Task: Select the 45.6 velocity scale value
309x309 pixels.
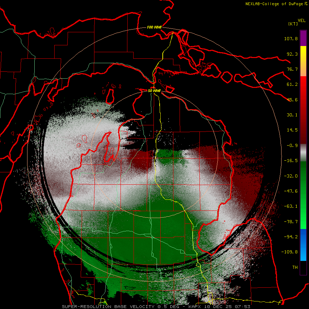Action: tap(292, 100)
